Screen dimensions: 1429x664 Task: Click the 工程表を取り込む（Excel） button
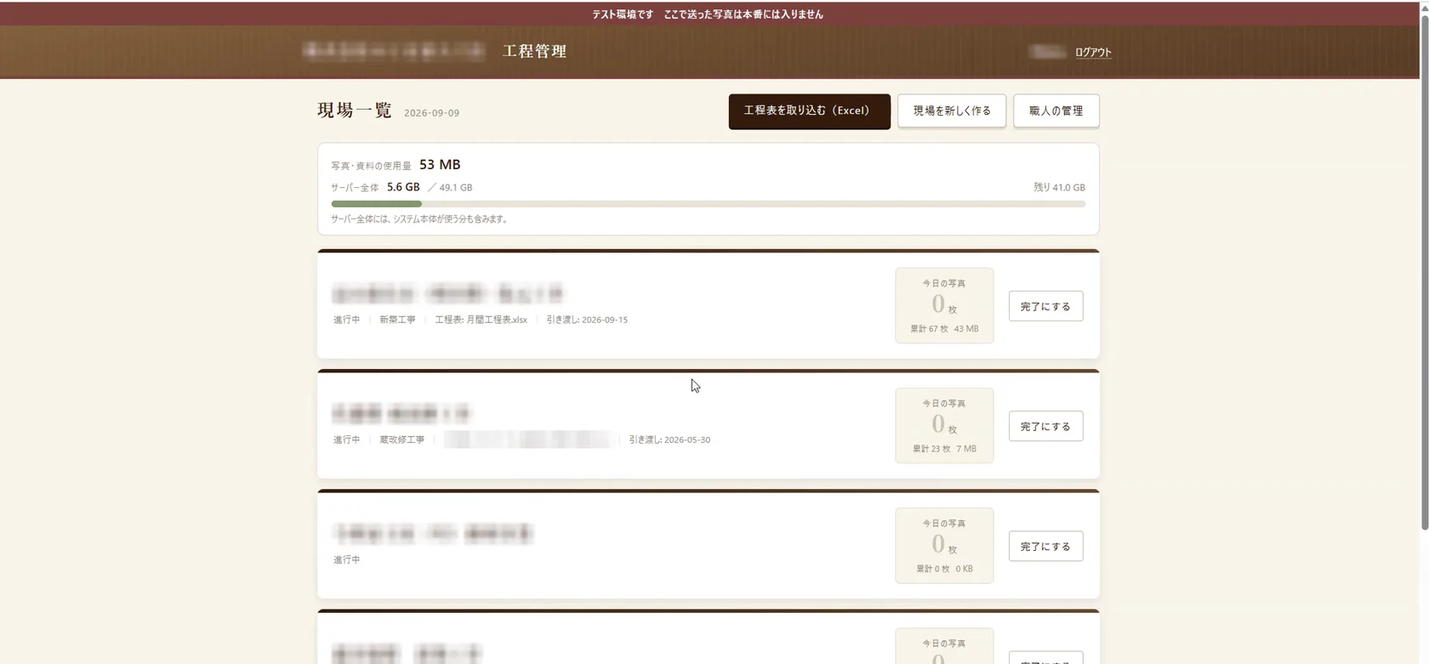(809, 111)
